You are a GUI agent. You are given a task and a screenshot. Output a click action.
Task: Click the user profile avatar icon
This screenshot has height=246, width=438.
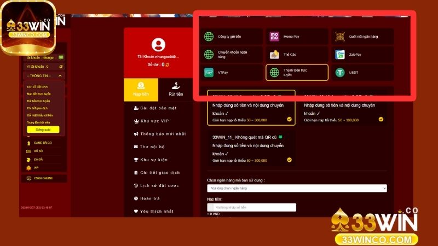point(158,45)
